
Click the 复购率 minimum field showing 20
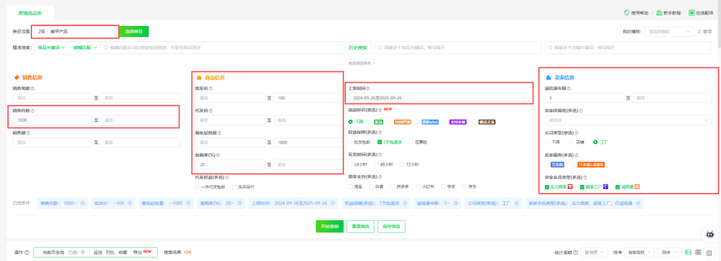point(230,164)
